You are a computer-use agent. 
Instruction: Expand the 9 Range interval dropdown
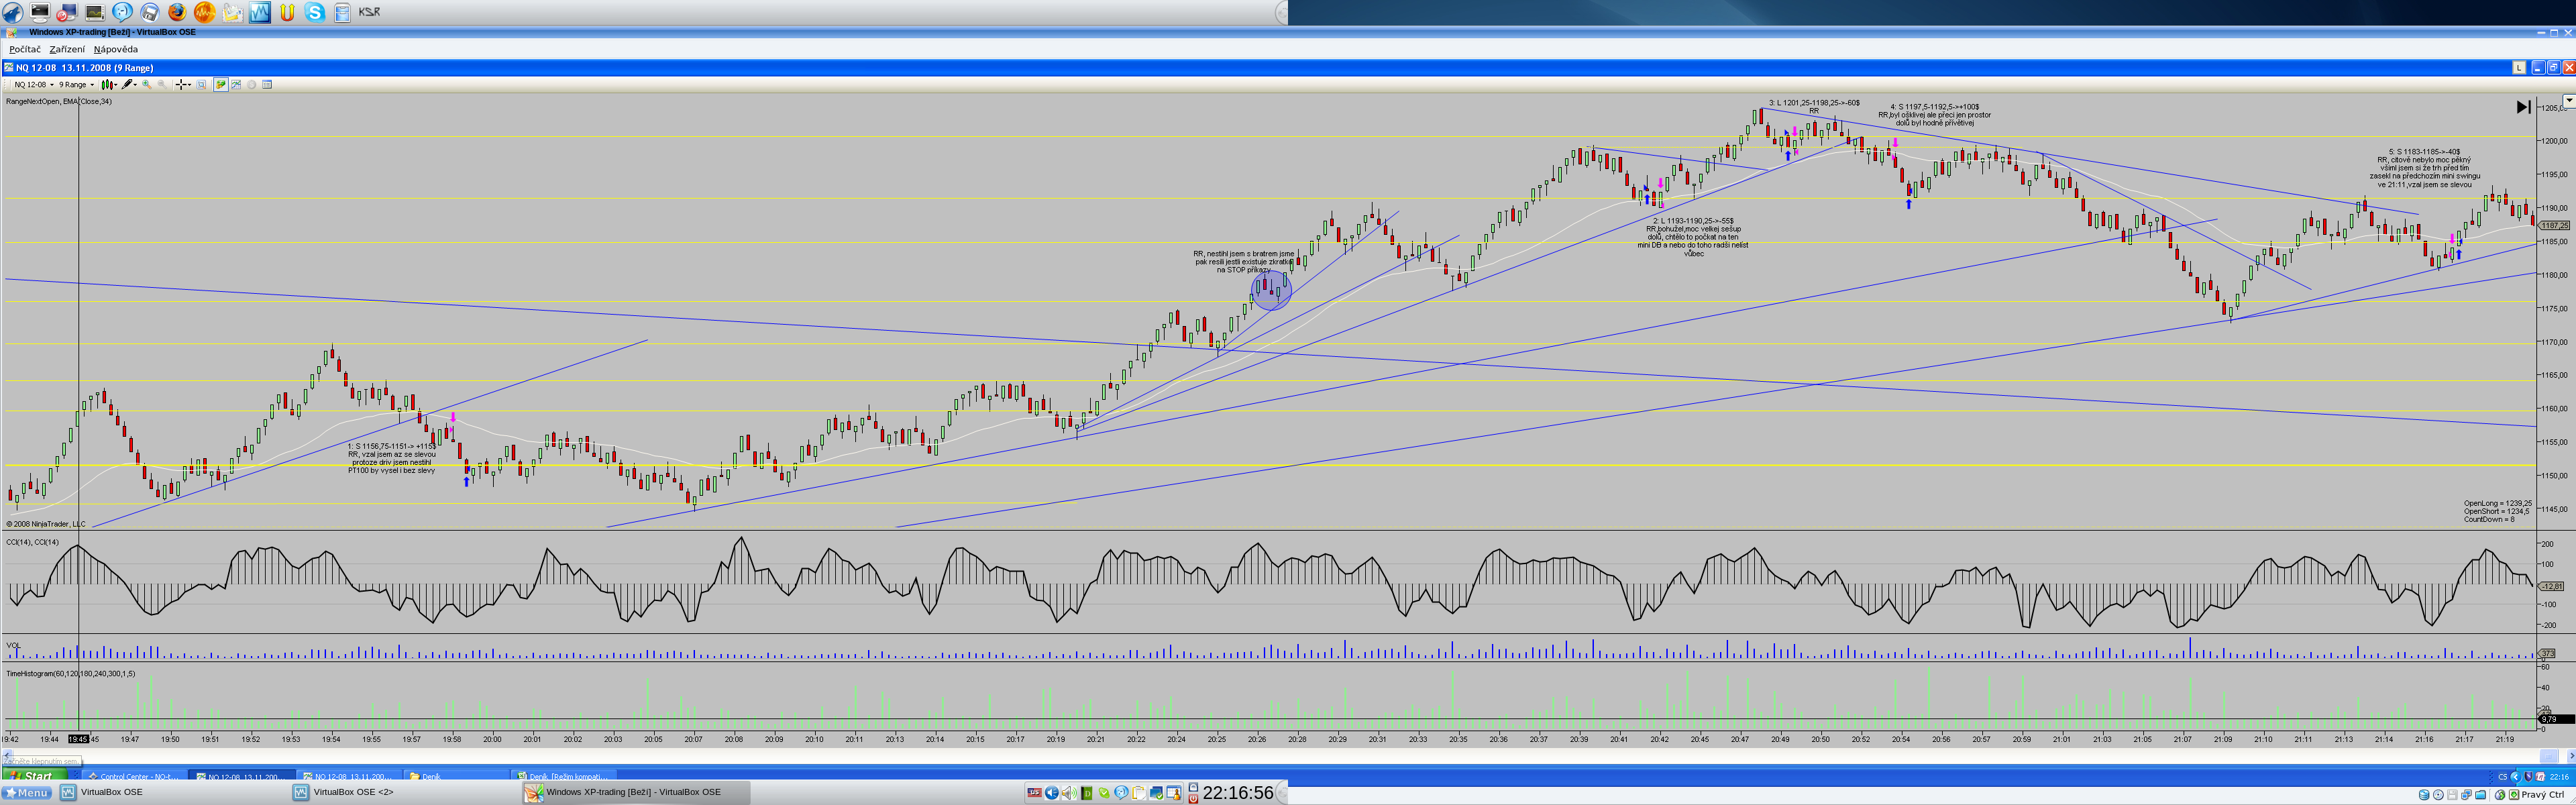(x=92, y=85)
